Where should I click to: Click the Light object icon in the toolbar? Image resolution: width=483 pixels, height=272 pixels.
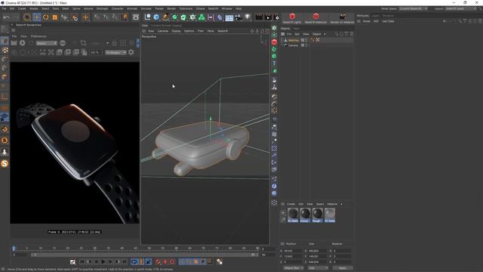click(x=248, y=17)
